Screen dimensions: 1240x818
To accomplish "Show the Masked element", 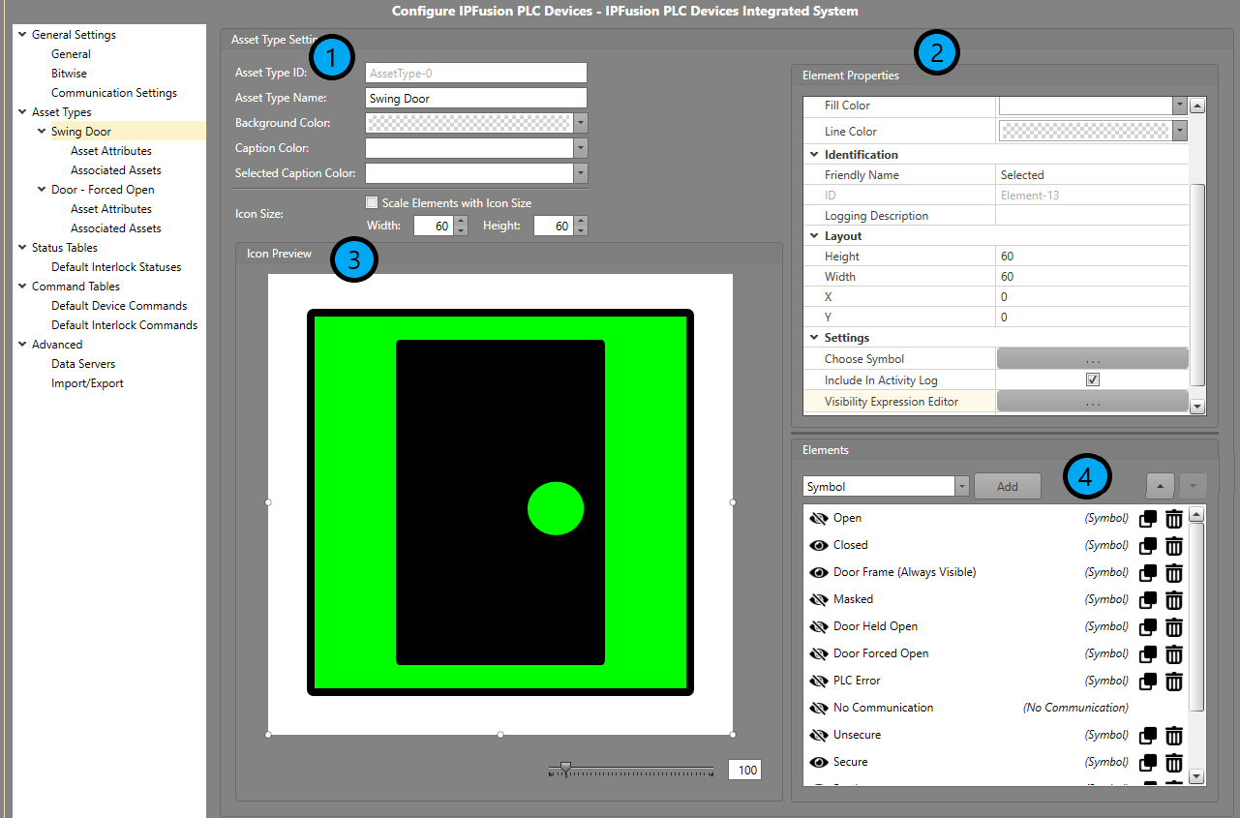I will point(819,600).
